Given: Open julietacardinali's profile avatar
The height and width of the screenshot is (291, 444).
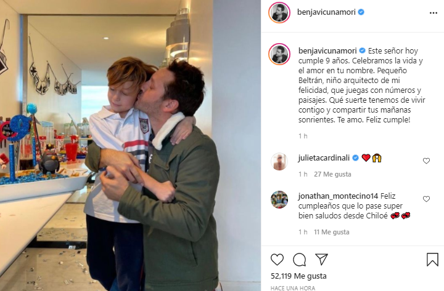Looking at the screenshot, I should click(x=279, y=161).
